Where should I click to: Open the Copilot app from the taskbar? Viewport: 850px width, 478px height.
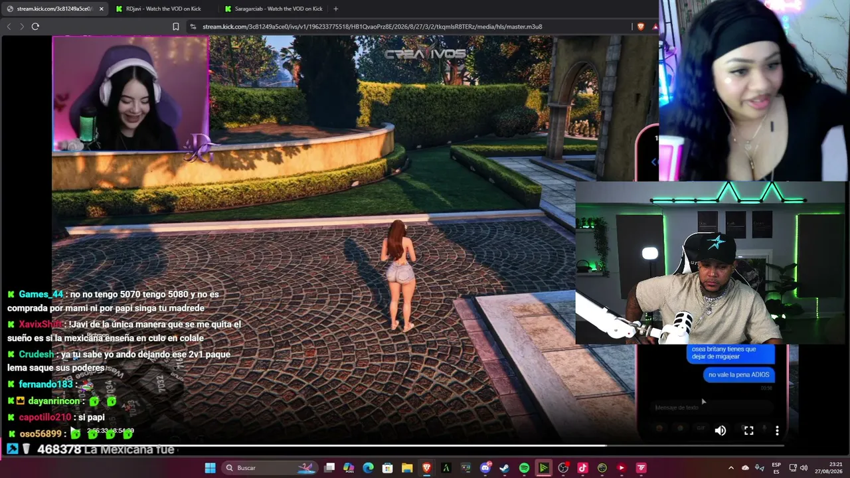[x=349, y=468]
